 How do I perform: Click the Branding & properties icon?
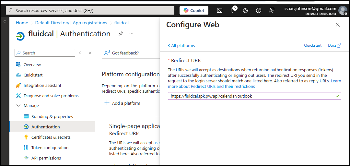pos(26,117)
